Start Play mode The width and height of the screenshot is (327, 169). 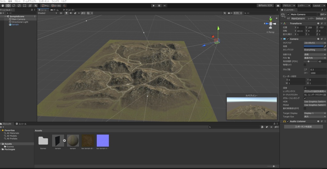(154, 6)
